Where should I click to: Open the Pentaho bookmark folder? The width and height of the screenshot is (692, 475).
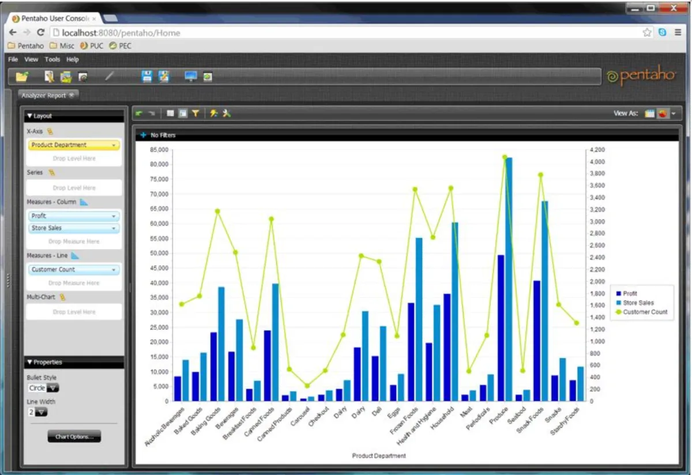tap(25, 46)
